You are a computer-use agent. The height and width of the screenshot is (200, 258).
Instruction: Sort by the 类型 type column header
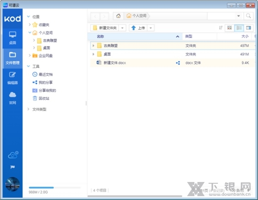[x=200, y=36]
